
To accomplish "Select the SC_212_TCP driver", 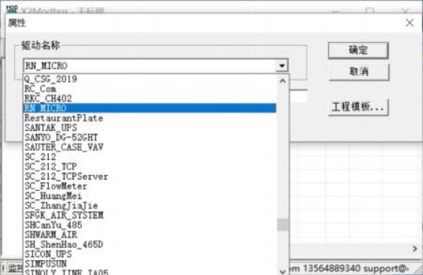I will coord(150,167).
